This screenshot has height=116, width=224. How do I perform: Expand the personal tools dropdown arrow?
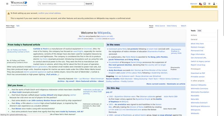click(x=216, y=4)
